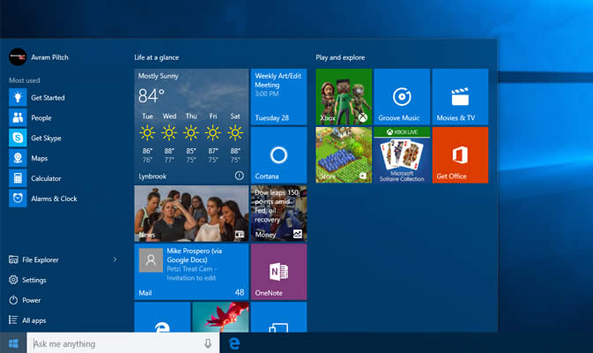Image resolution: width=593 pixels, height=353 pixels.
Task: Click the Get Office tile
Action: [x=459, y=154]
